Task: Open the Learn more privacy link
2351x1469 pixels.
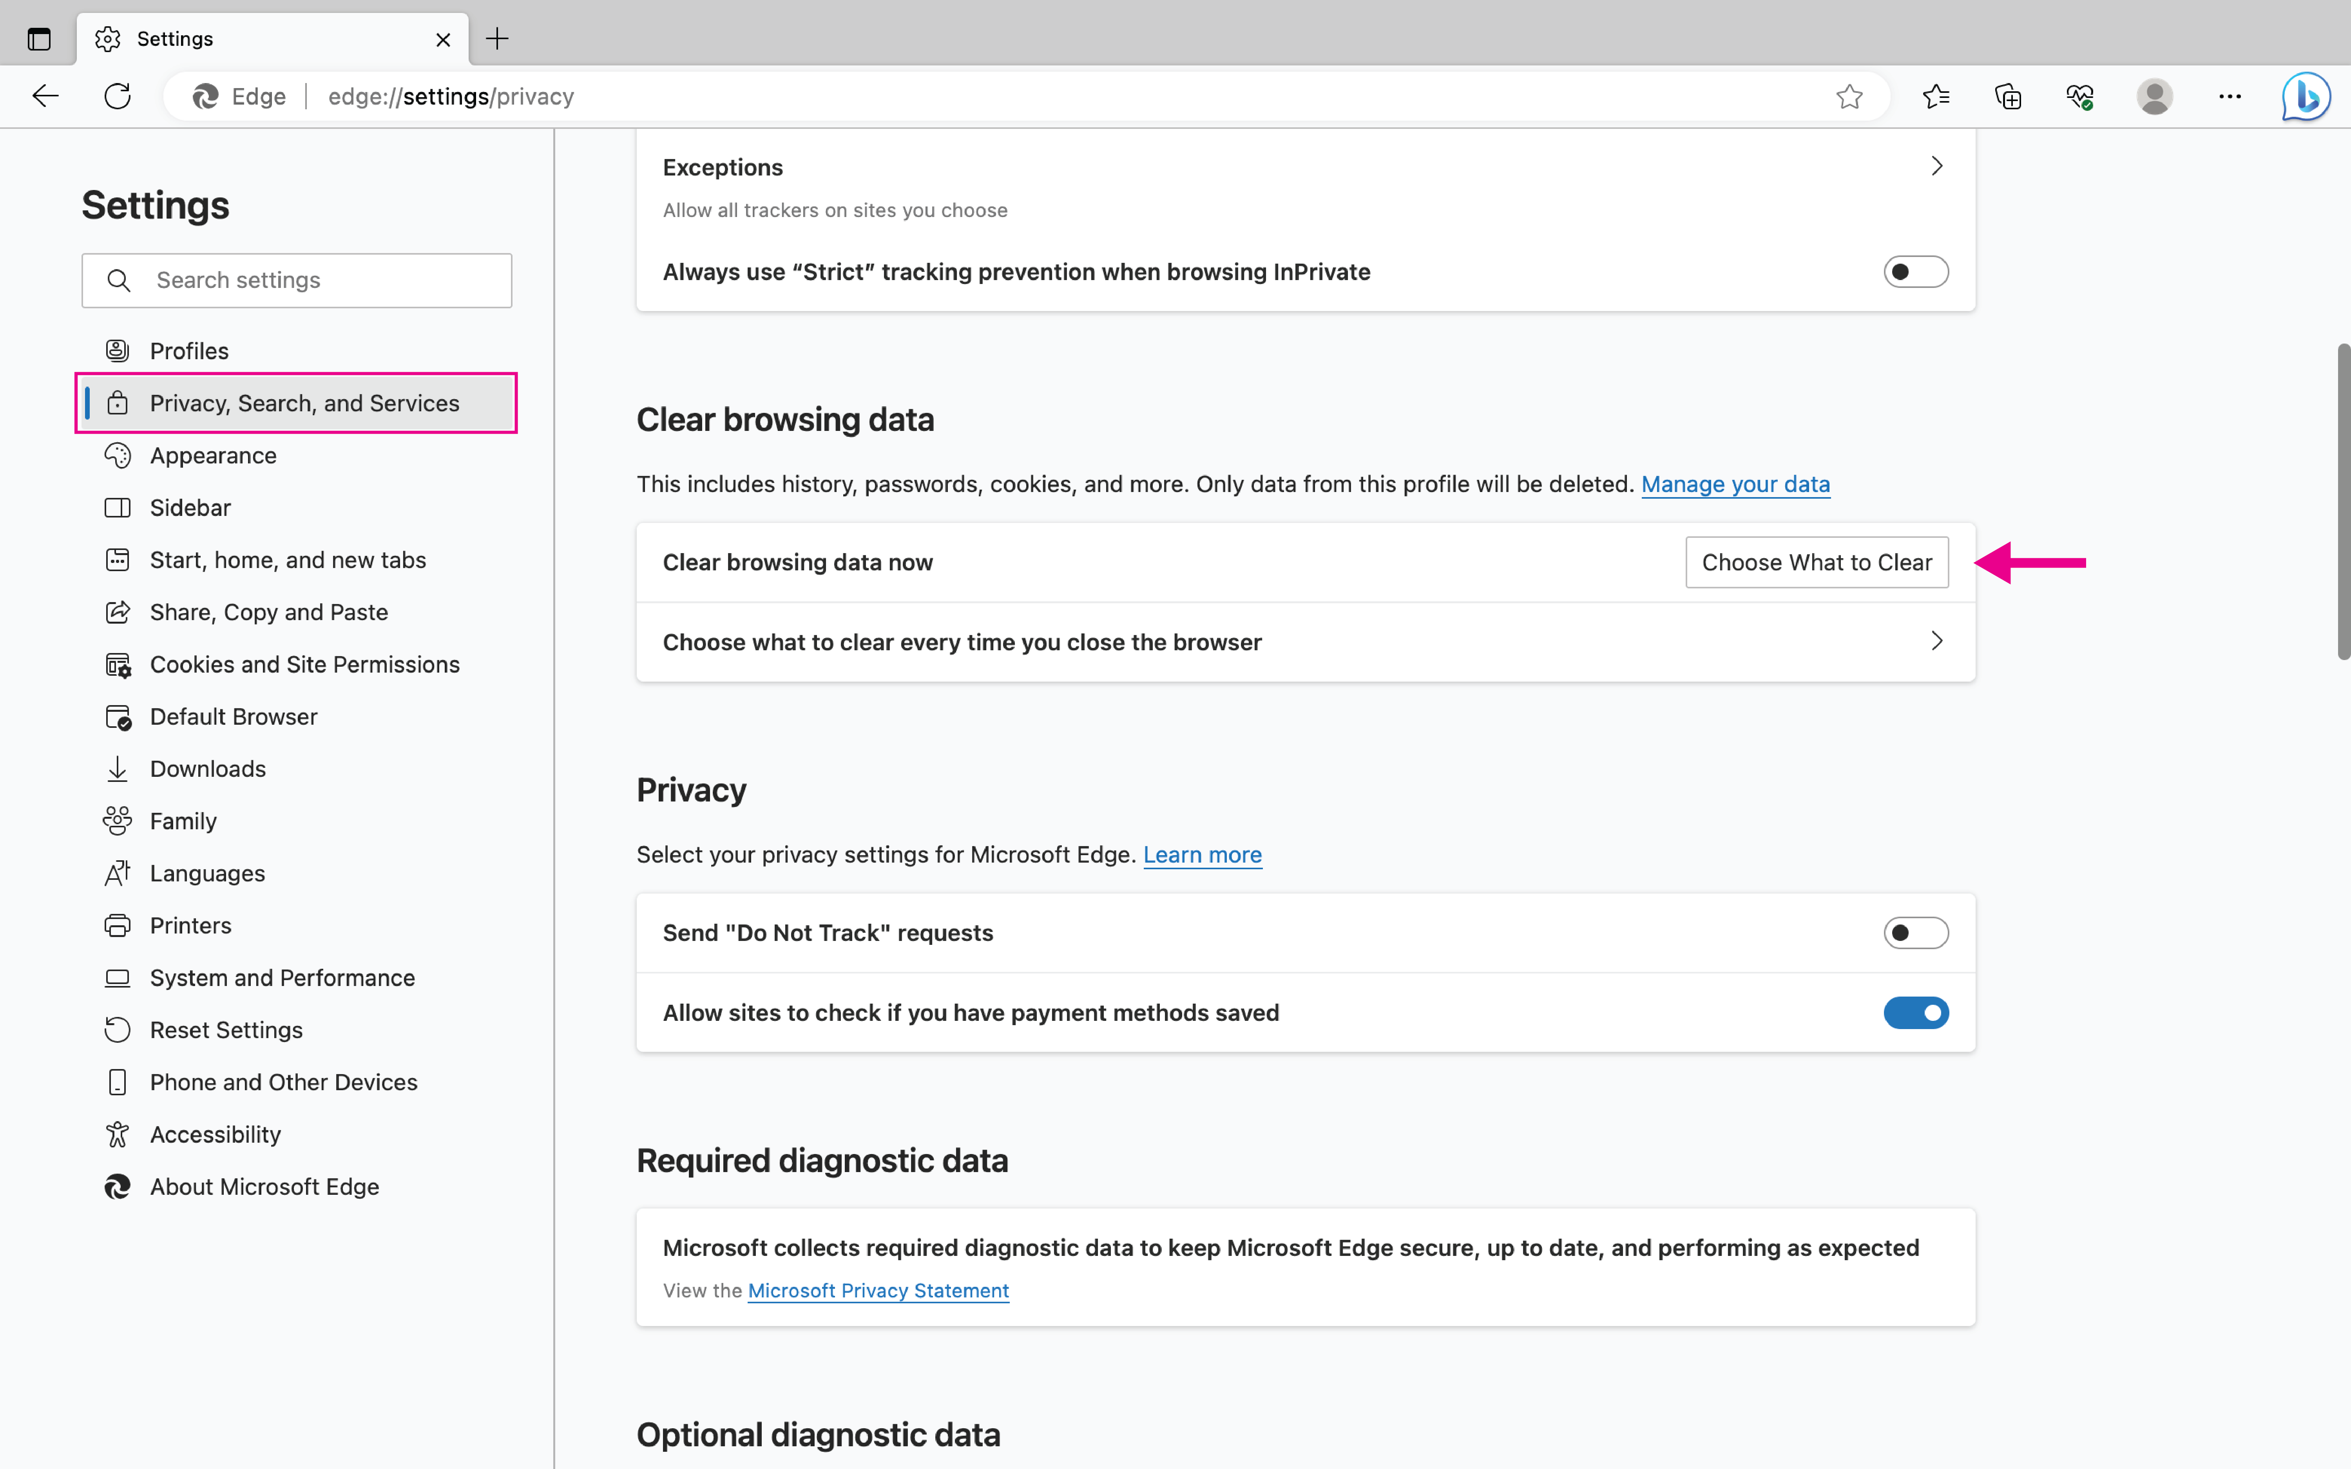Action: pos(1202,855)
